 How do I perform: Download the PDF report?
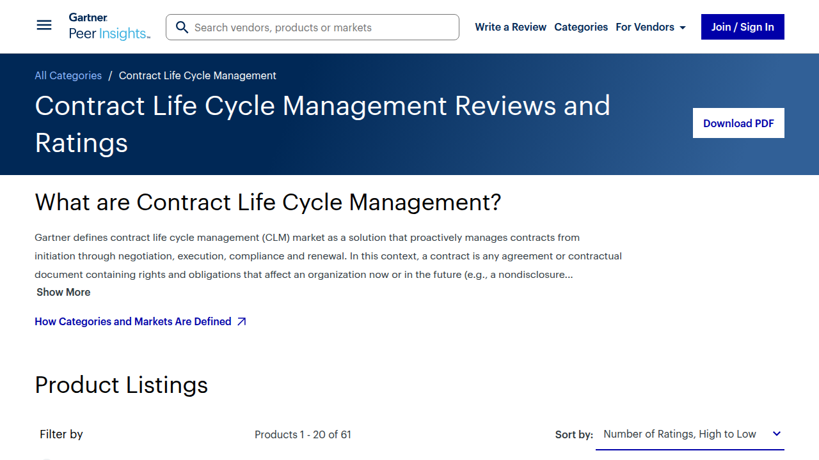tap(738, 123)
